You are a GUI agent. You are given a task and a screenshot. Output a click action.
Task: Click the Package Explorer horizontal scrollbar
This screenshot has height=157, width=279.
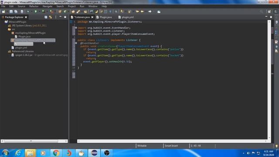coord(34,141)
